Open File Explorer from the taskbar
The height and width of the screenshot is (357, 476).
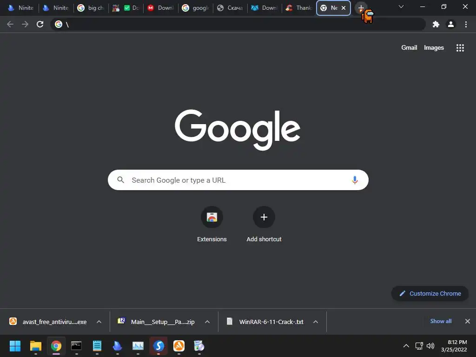click(x=35, y=346)
